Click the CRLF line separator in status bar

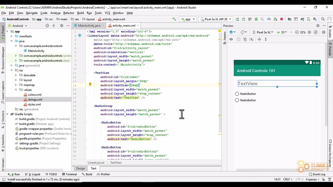(x=288, y=179)
